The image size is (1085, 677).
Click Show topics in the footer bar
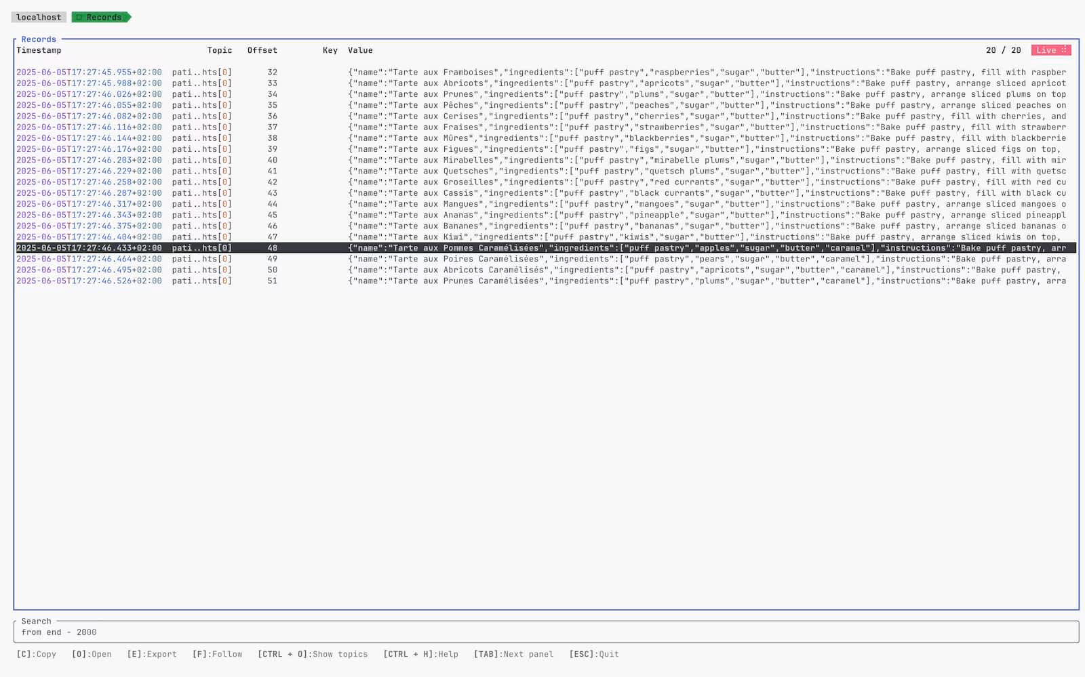tap(313, 654)
